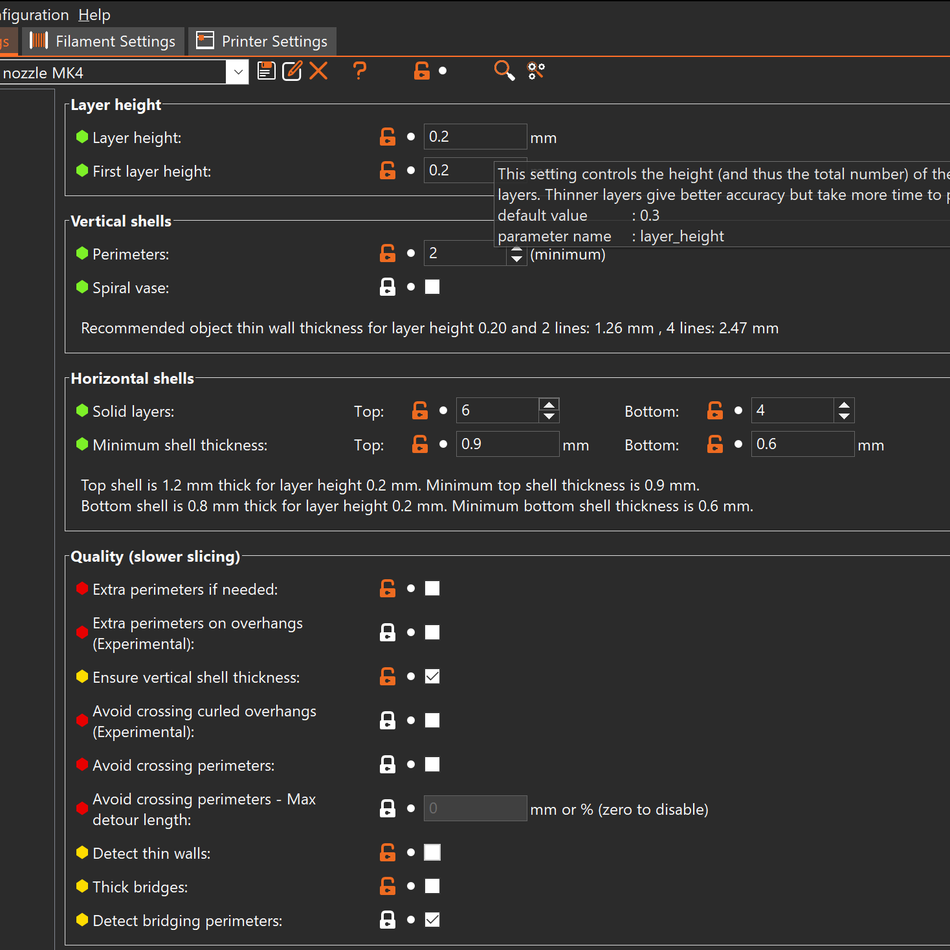Enable the Thick bridges checkbox

point(432,886)
